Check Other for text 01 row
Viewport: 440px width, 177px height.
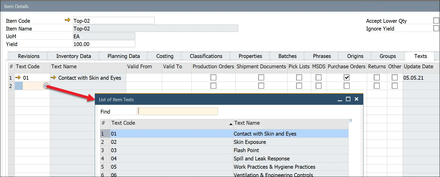tap(395, 77)
